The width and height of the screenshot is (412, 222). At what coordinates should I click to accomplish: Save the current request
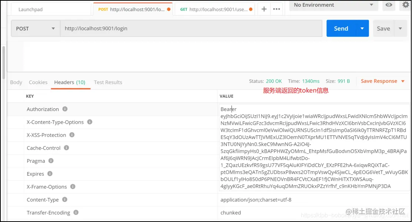(x=383, y=29)
